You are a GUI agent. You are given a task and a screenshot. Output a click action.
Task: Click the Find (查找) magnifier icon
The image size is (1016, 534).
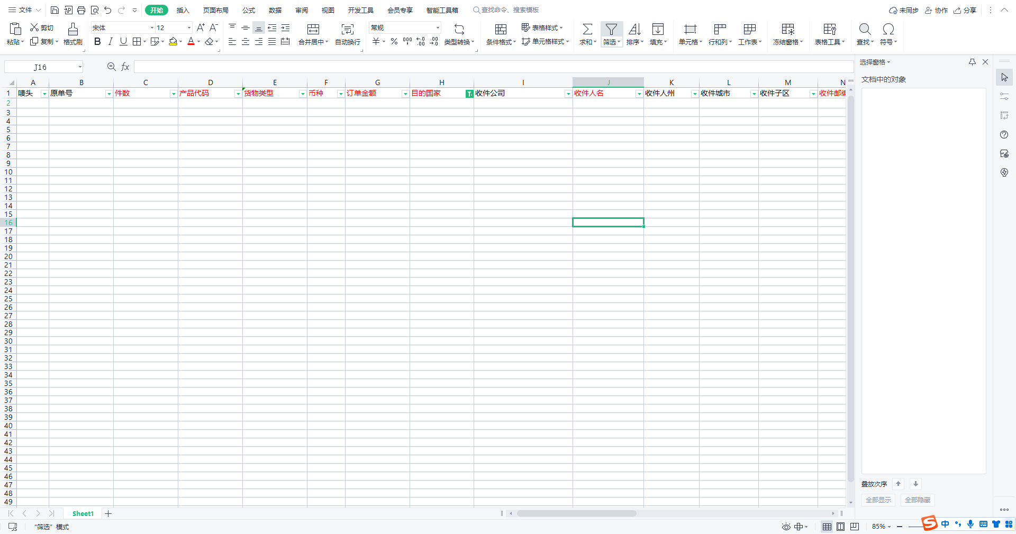point(865,29)
